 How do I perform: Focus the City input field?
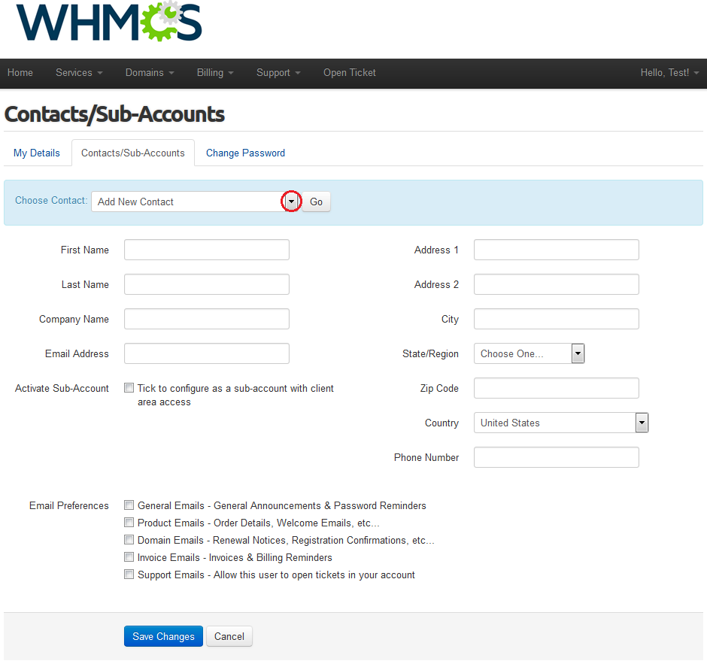[556, 319]
